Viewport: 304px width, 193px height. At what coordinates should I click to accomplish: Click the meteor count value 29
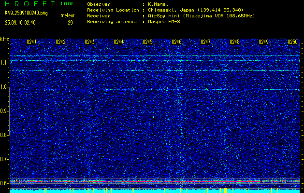click(70, 23)
